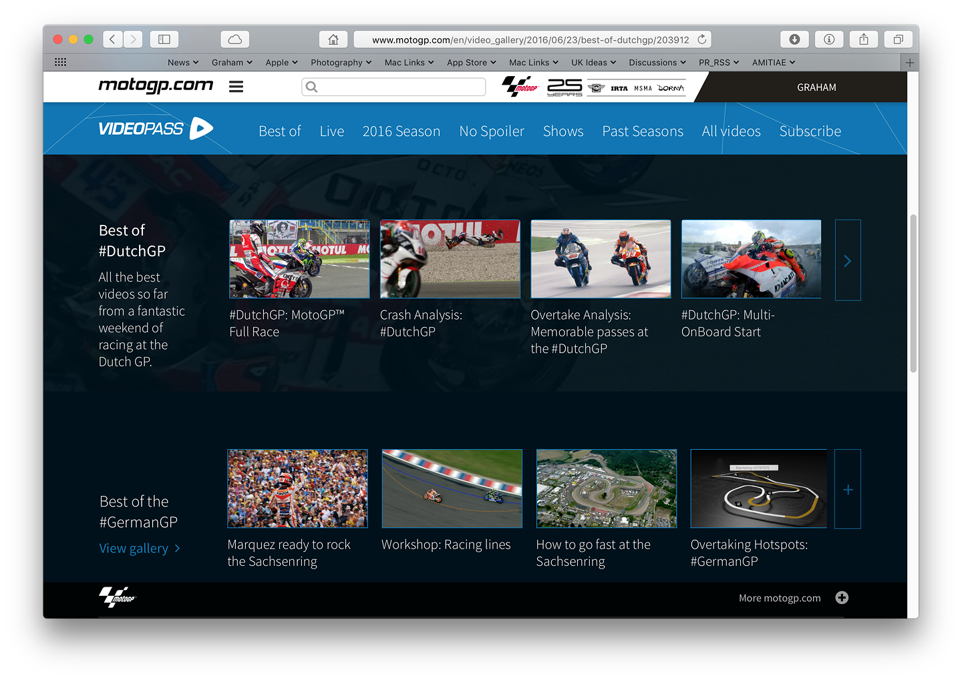This screenshot has width=962, height=680.
Task: Select the Live tab
Action: point(332,131)
